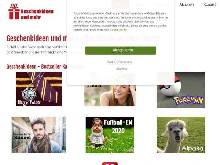
Task: Open the Alpaka category thumbnail
Action: [181, 135]
